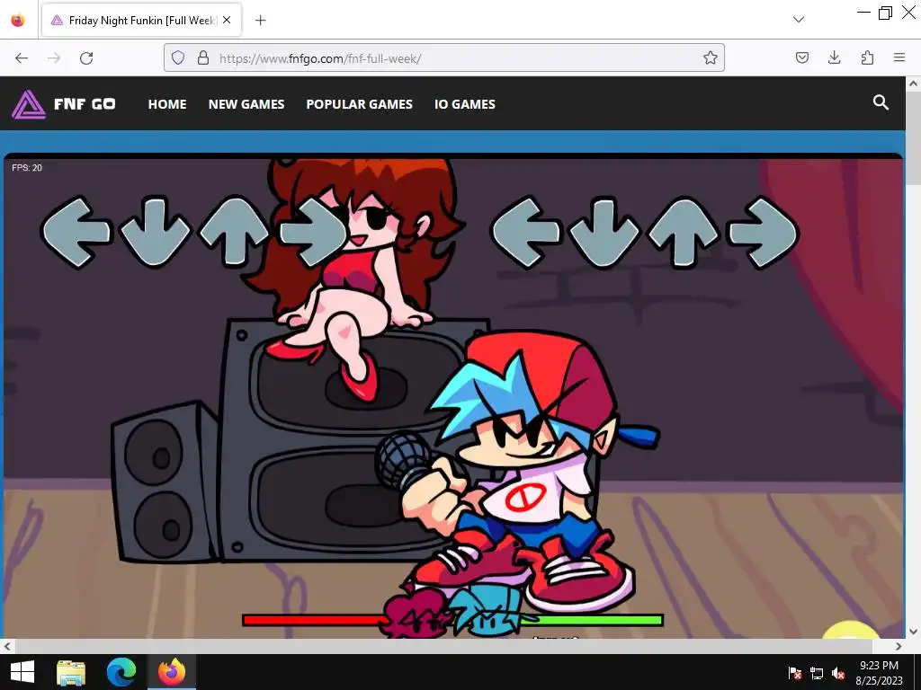Click the FPS: 20 counter
Screen dimensions: 921x690
pyautogui.click(x=27, y=168)
